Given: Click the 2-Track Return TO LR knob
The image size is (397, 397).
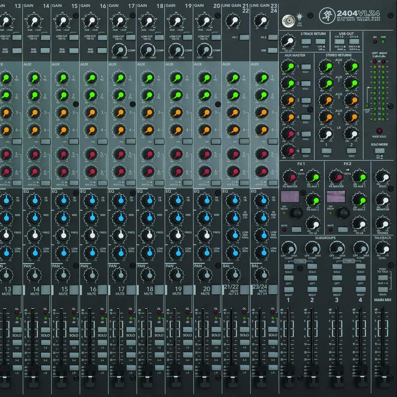Looking at the screenshot, I should pyautogui.click(x=288, y=42).
